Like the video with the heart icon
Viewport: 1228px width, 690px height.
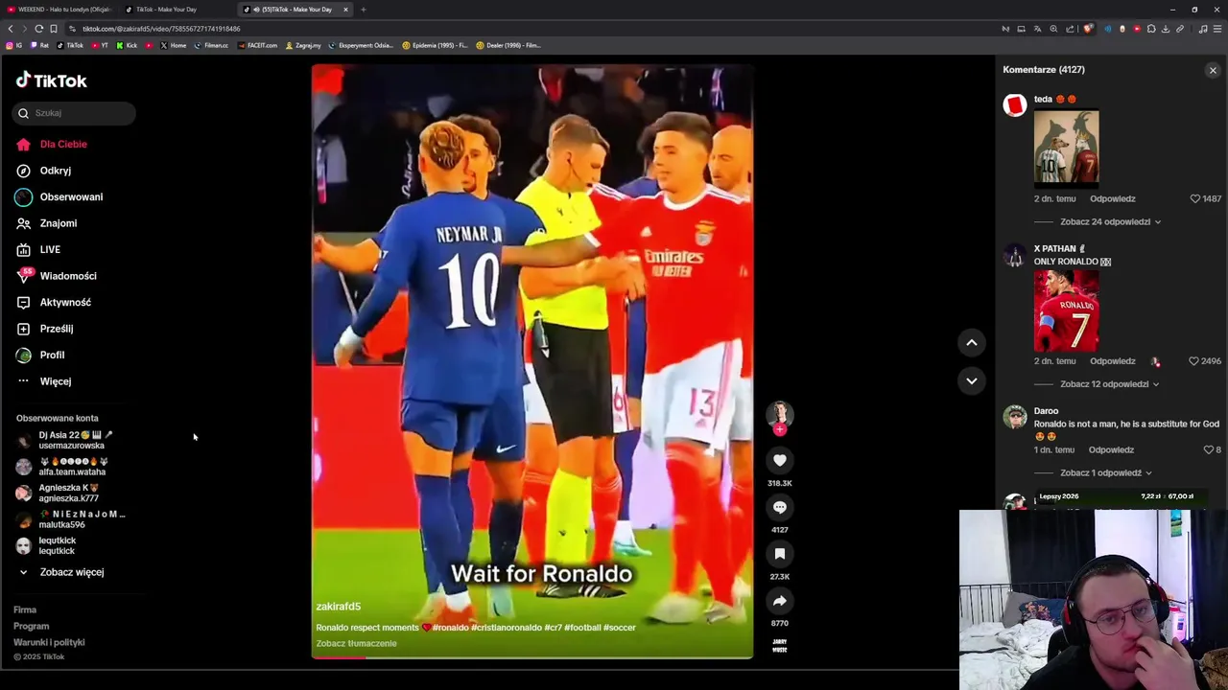tap(780, 461)
